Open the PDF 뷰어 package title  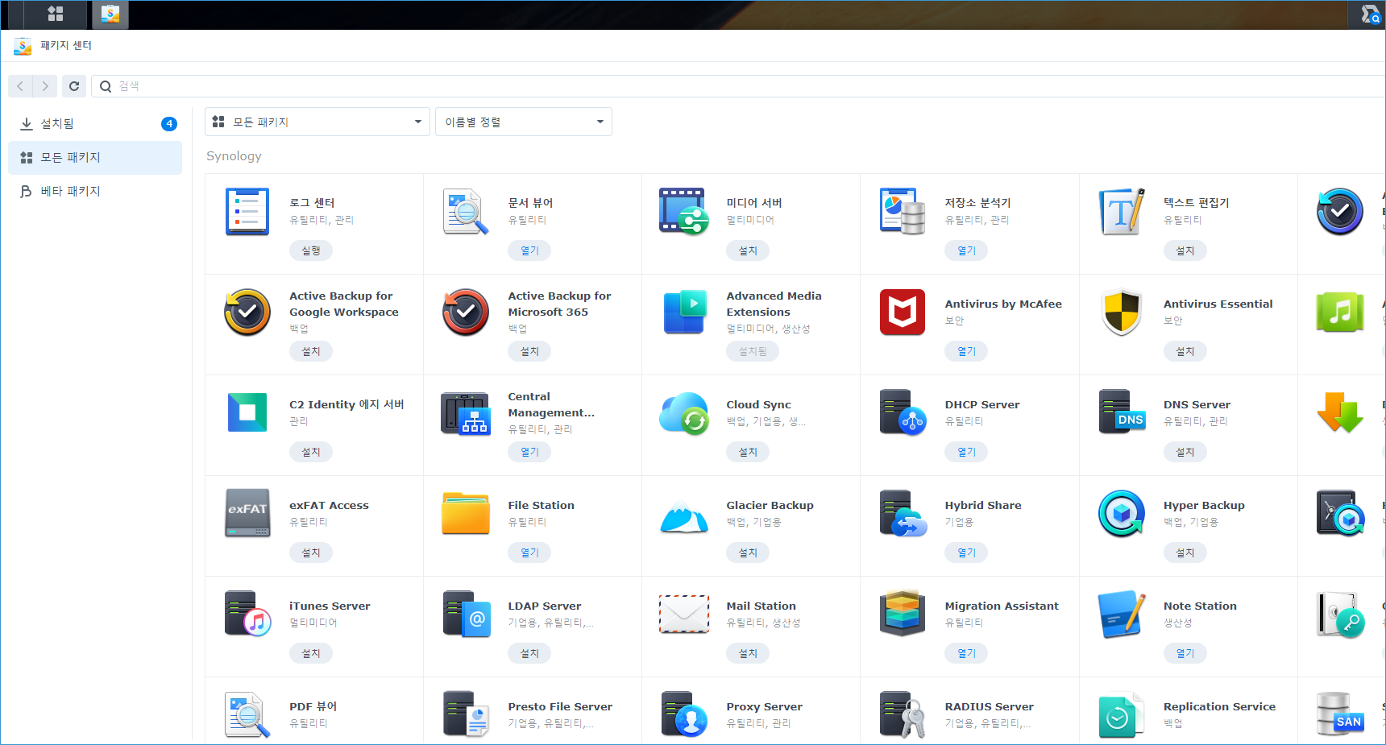click(313, 706)
